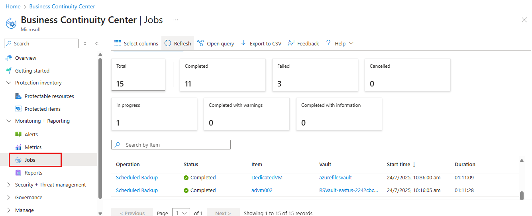Open Getting started in the sidebar
The image size is (532, 216).
[32, 71]
